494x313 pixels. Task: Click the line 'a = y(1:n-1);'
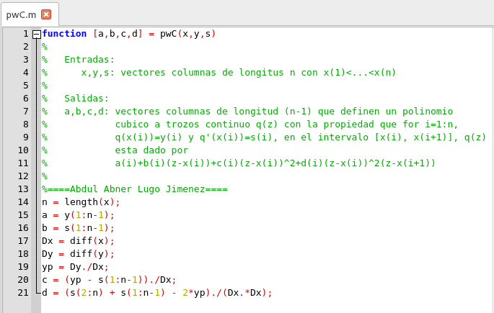tap(78, 215)
